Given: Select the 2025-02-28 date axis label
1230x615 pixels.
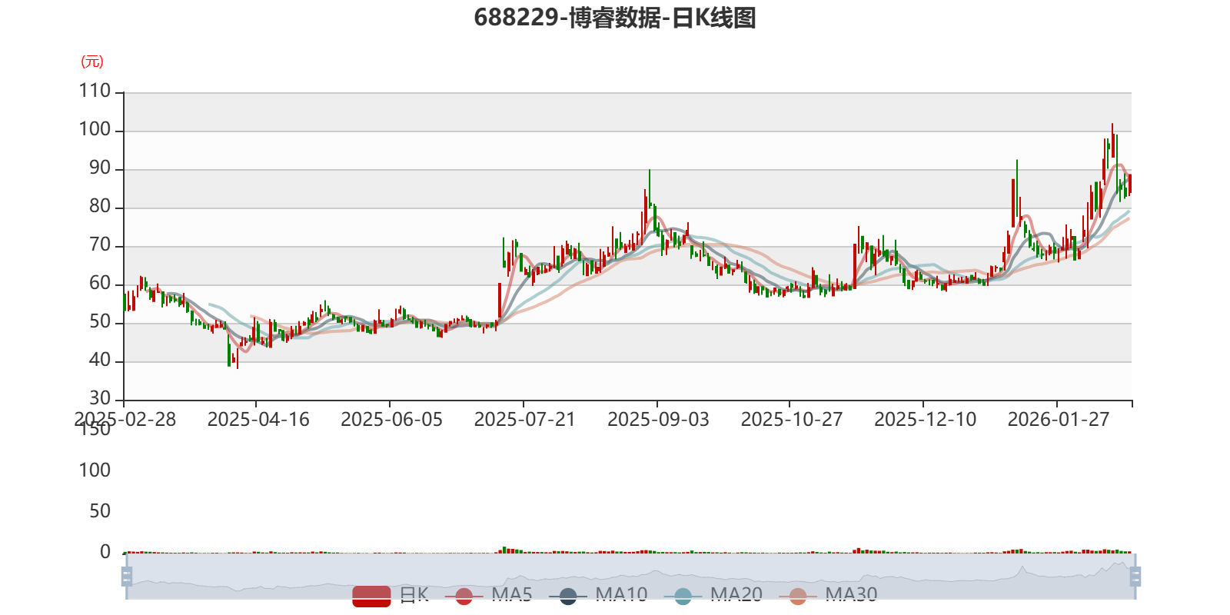Looking at the screenshot, I should pyautogui.click(x=125, y=419).
